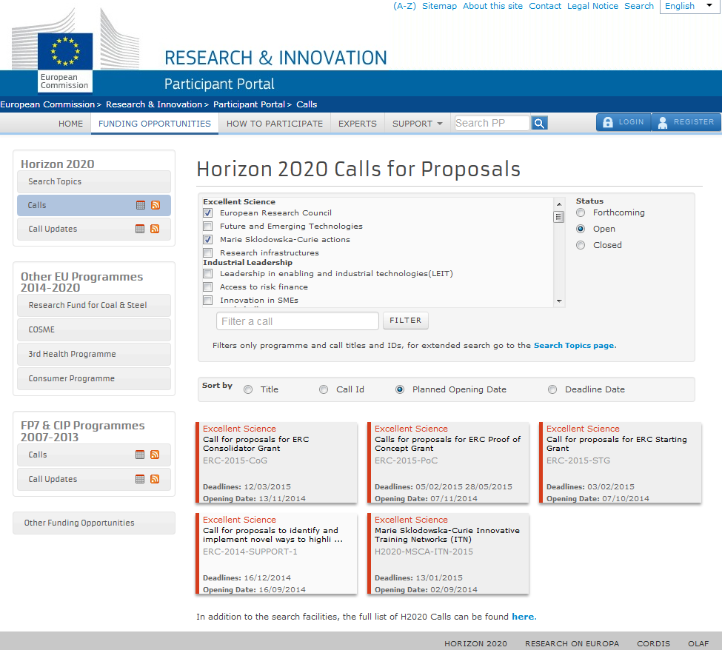
Task: Open the HORIZON 2020 footer link
Action: pos(475,643)
